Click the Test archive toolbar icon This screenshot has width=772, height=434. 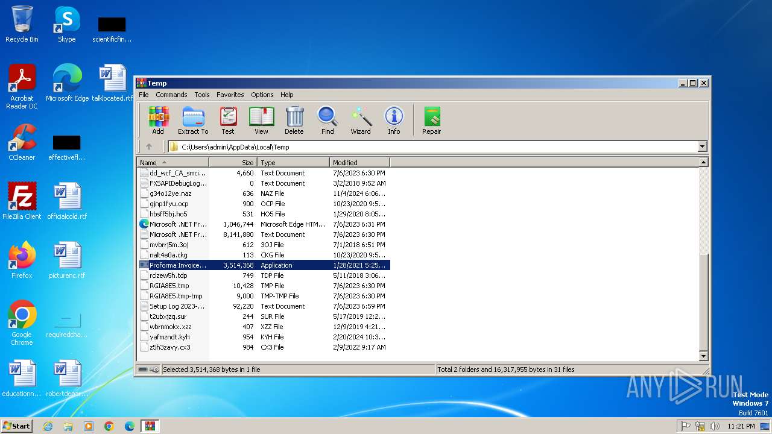click(x=228, y=121)
